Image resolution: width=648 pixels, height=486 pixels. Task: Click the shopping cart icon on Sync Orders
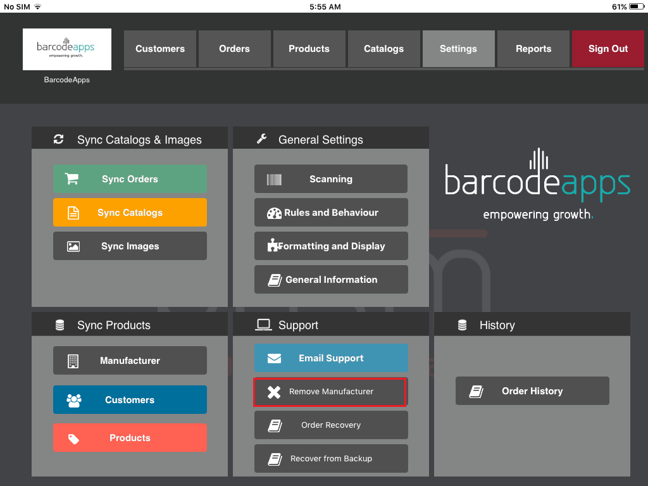coord(72,179)
